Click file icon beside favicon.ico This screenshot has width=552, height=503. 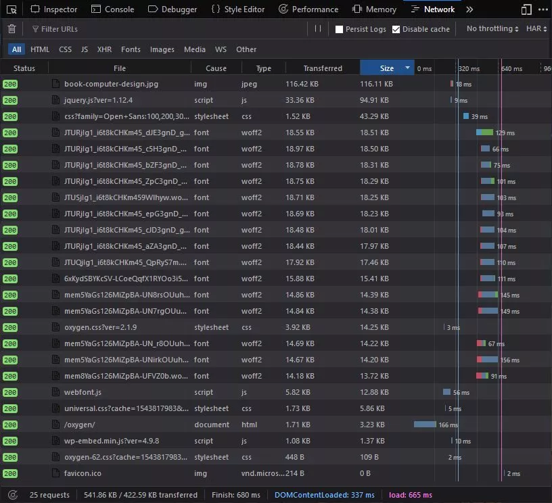(56, 473)
